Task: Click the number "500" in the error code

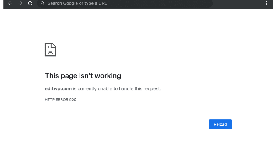Action: [73, 99]
